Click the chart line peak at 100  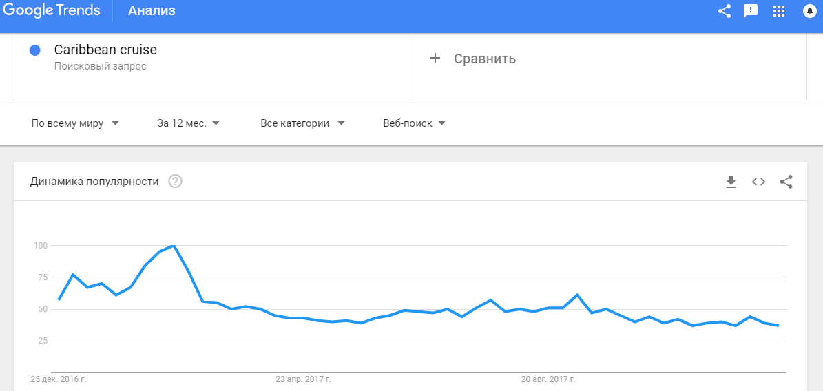pos(173,246)
